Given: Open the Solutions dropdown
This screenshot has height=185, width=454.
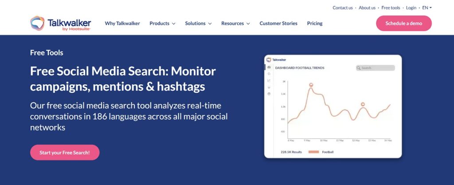Looking at the screenshot, I should (198, 24).
